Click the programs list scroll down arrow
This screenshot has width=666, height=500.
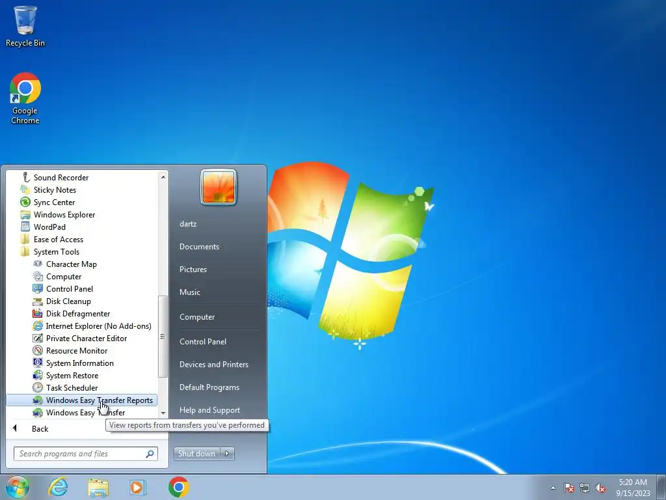click(x=163, y=413)
